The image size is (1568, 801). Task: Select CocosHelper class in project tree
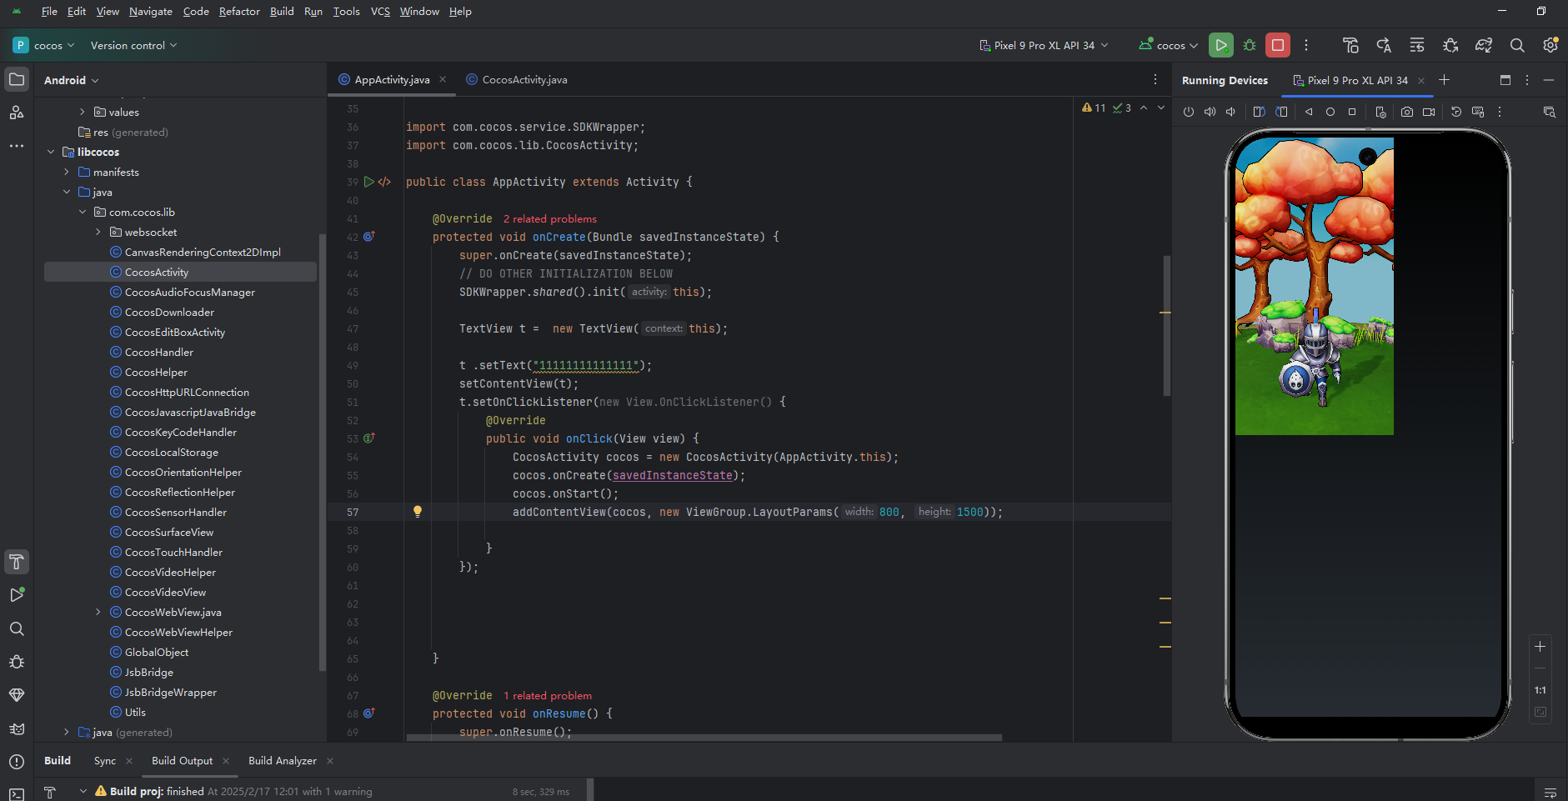tap(156, 372)
